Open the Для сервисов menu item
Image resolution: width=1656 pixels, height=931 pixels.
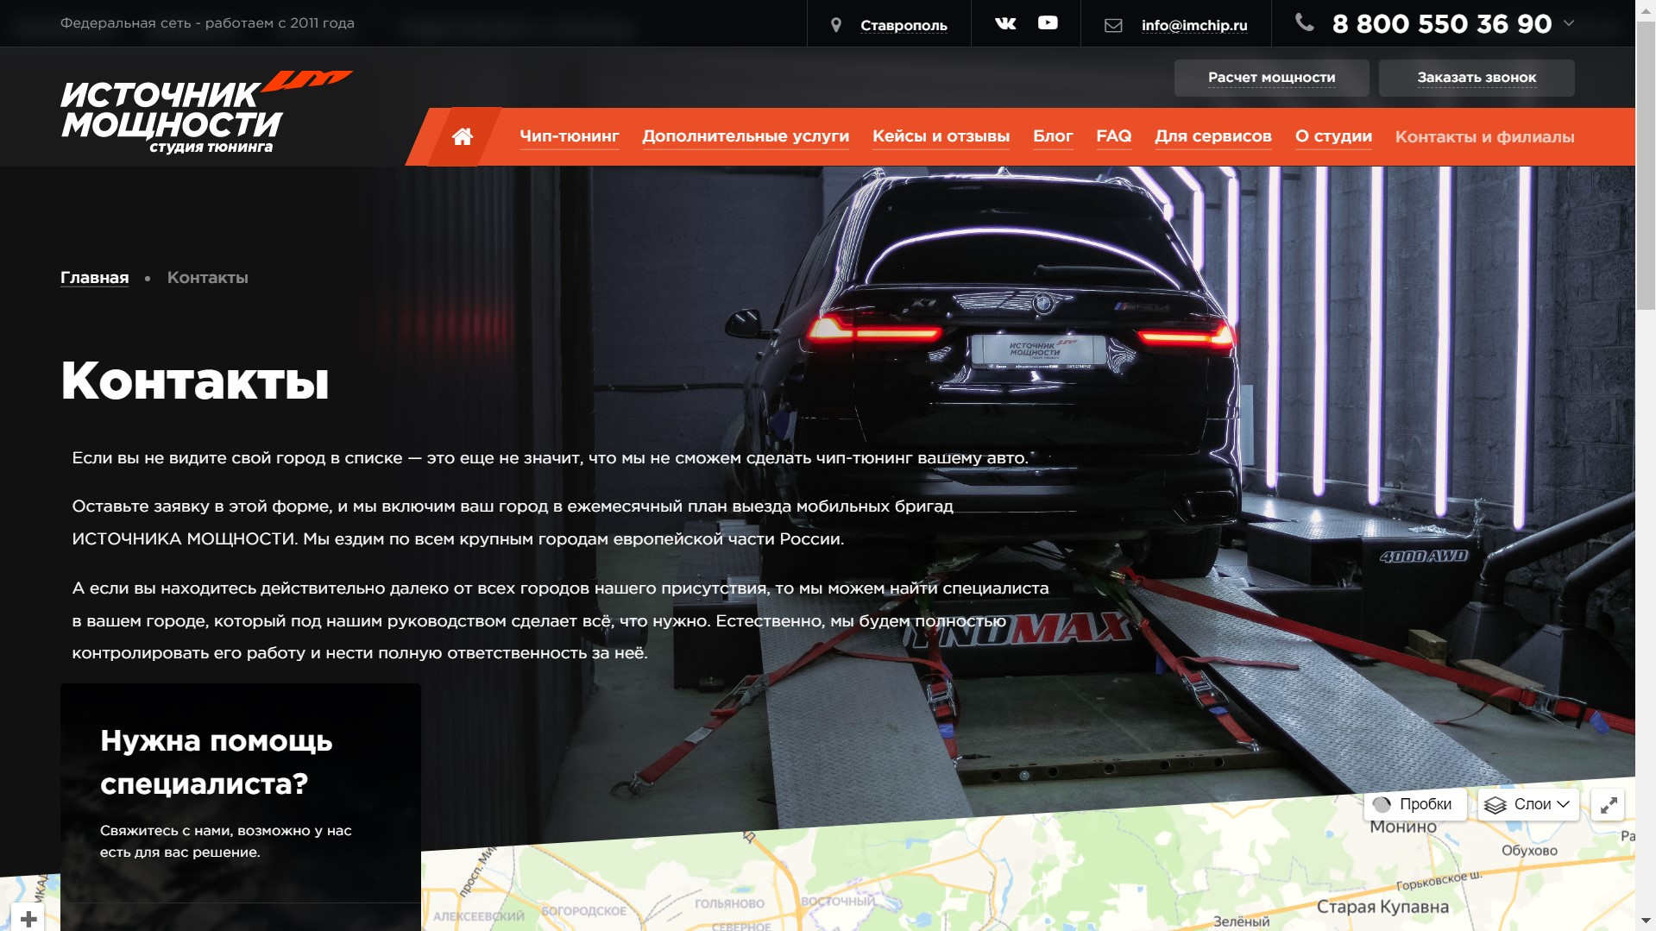click(x=1213, y=136)
